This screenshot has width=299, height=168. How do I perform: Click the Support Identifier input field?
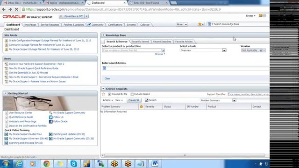(249, 94)
